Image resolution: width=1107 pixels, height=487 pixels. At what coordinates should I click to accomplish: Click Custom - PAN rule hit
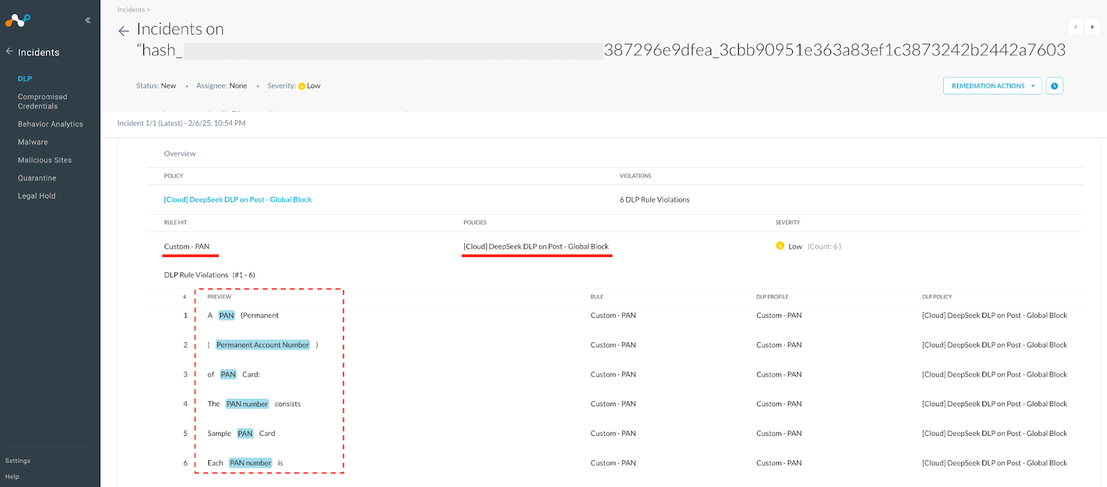(187, 247)
